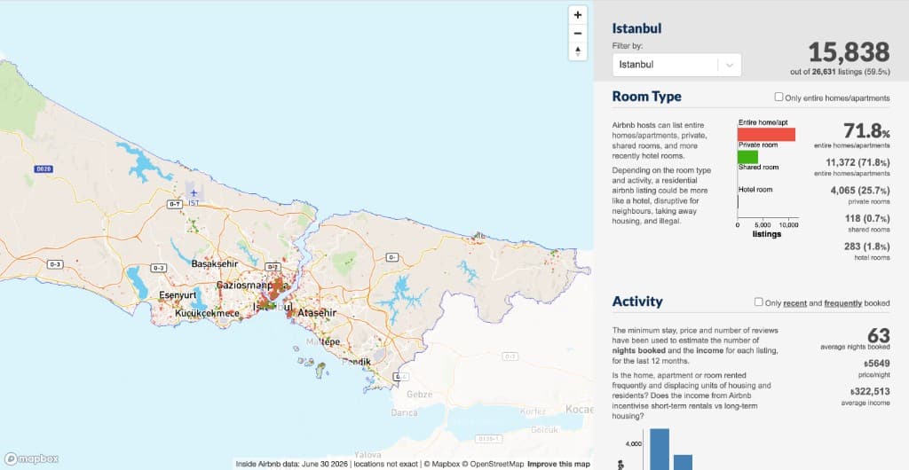
Task: Click the Darıca label on the map
Action: coord(404,413)
